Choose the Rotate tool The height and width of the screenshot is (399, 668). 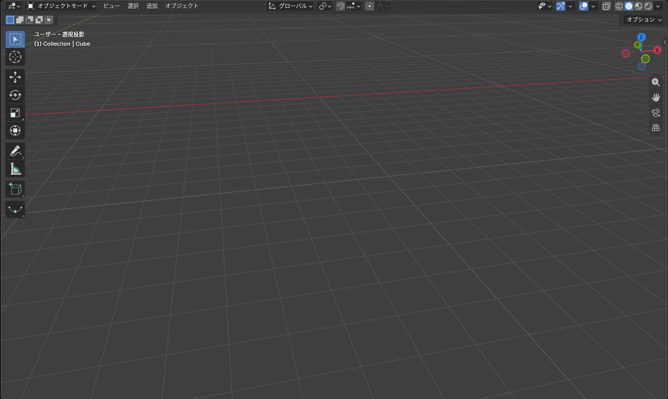point(15,95)
